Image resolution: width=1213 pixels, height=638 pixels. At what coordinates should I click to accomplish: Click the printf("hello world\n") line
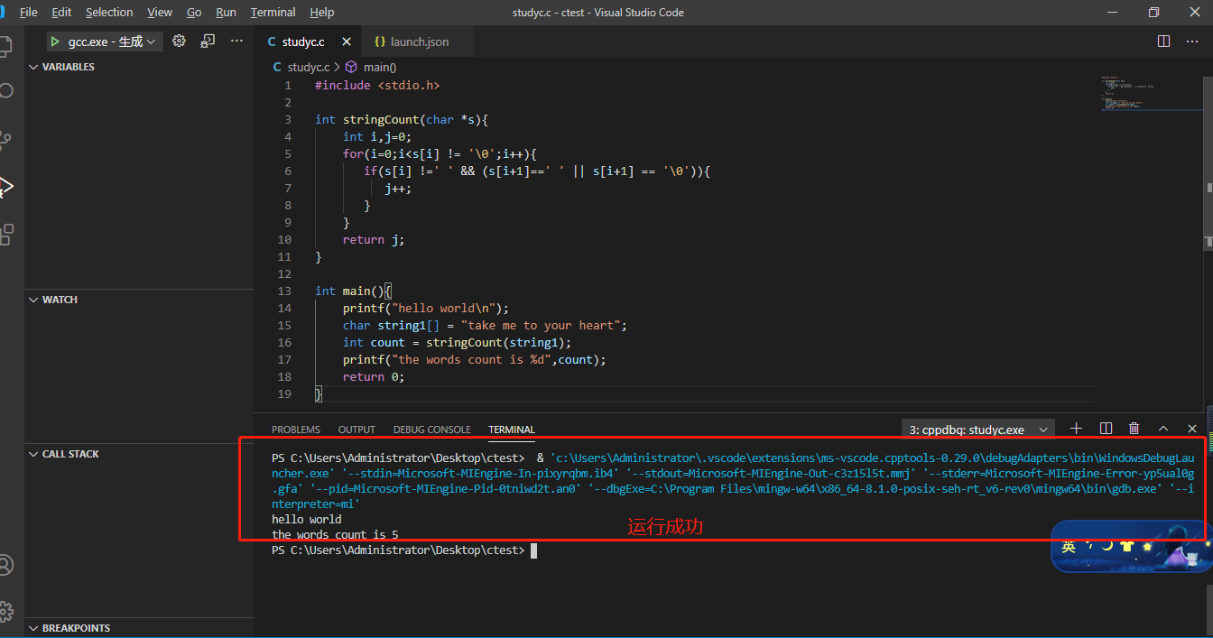(x=426, y=308)
